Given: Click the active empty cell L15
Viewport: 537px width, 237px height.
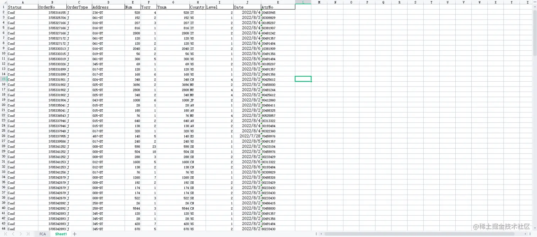Looking at the screenshot, I should point(303,79).
